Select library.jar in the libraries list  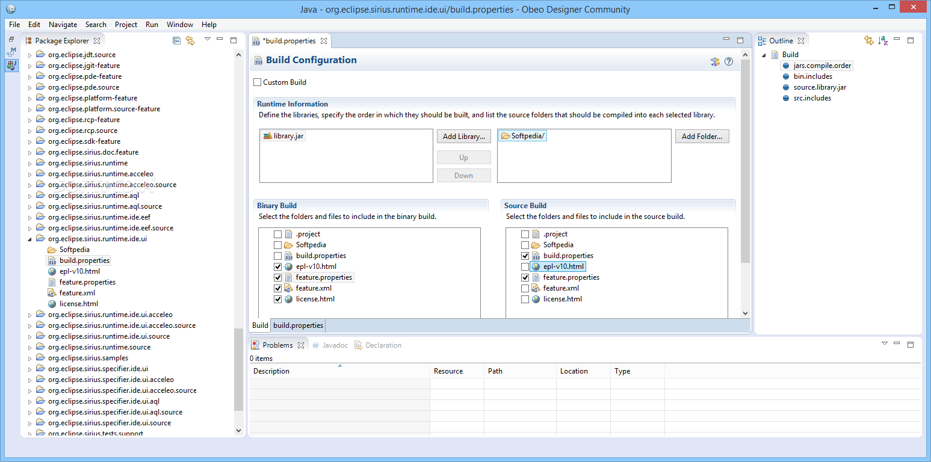pos(283,136)
